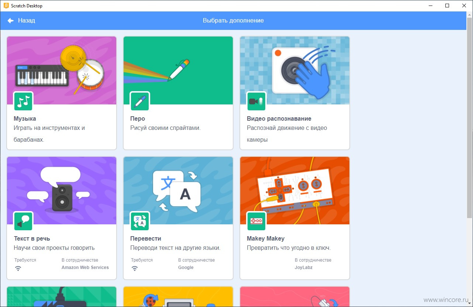The height and width of the screenshot is (307, 473).
Task: Click the JoyLabz collaborator text
Action: click(304, 268)
